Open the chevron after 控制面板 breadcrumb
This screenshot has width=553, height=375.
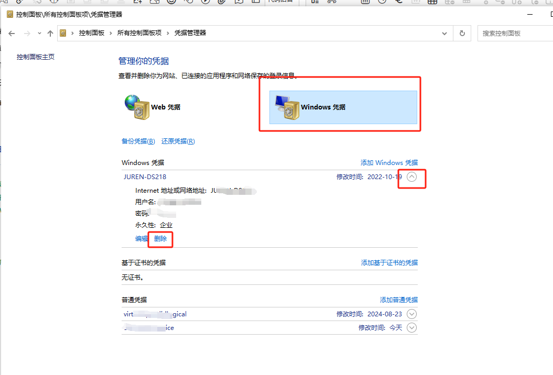point(111,33)
